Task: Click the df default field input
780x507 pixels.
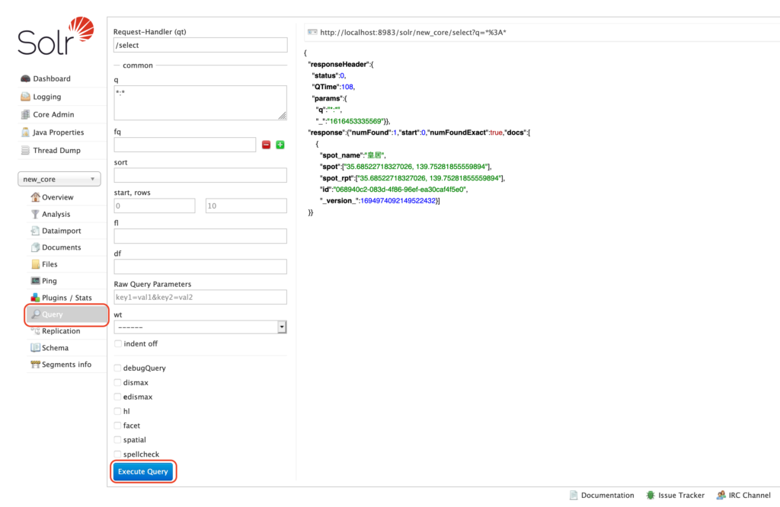Action: click(200, 266)
